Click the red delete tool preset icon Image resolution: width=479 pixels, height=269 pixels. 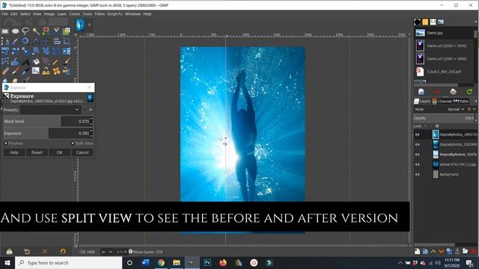45,251
